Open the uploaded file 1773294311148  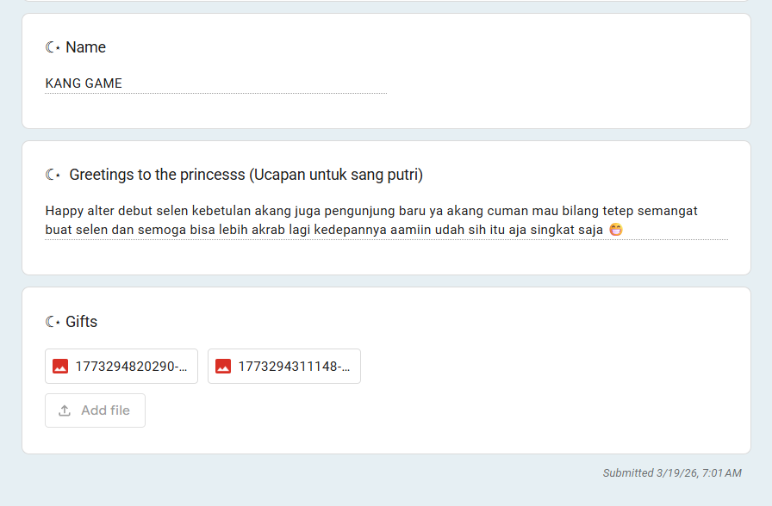(284, 367)
